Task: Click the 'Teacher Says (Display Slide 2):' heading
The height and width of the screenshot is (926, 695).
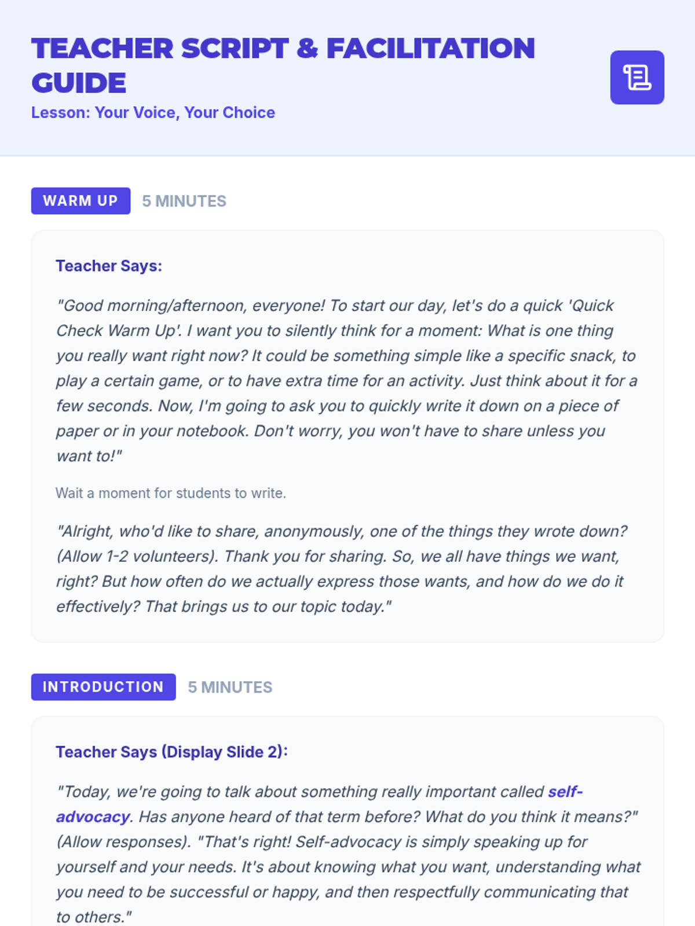Action: pyautogui.click(x=171, y=752)
